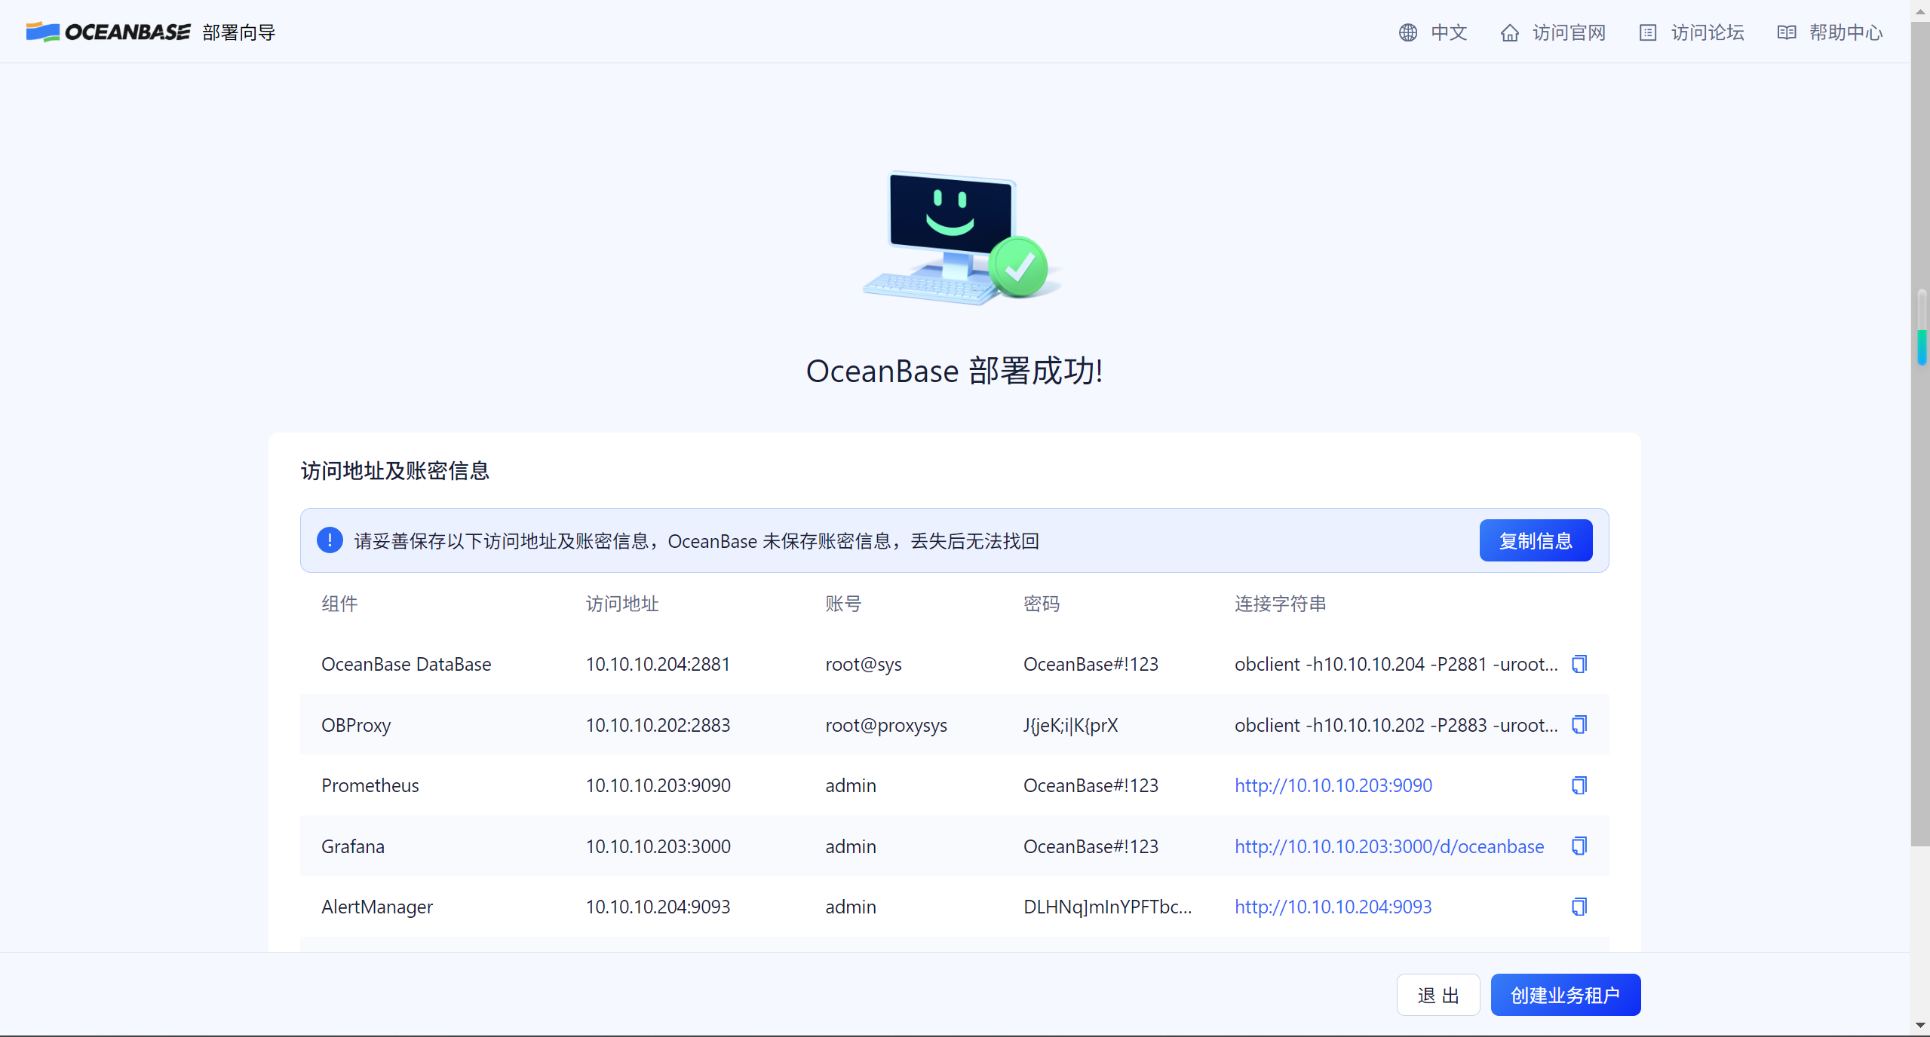Image resolution: width=1930 pixels, height=1037 pixels.
Task: Open Prometheus link http://10.10.10.203:9090
Action: tap(1333, 785)
